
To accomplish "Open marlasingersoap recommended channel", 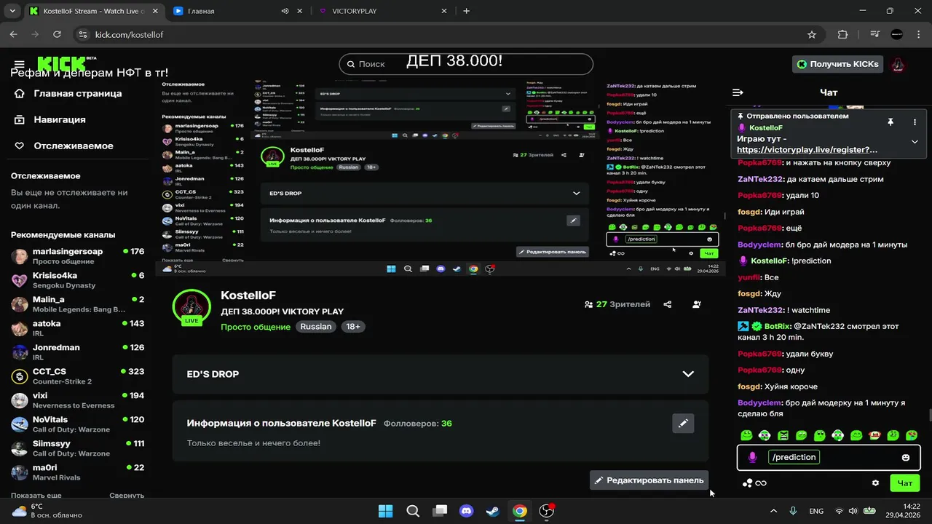I will (x=78, y=256).
